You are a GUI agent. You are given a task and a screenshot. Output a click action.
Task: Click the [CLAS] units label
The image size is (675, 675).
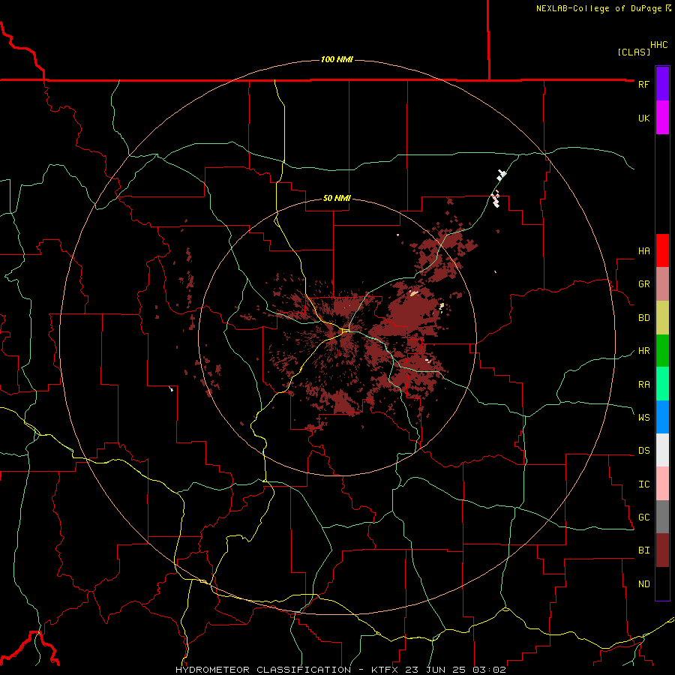(x=634, y=52)
